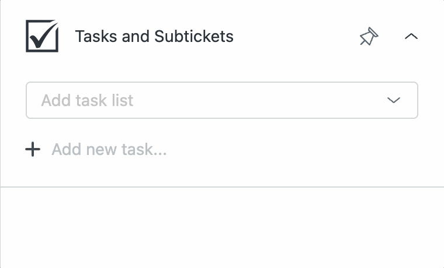Click the pin icon beside Tasks and Subtickets
This screenshot has width=444, height=268.
coord(369,36)
